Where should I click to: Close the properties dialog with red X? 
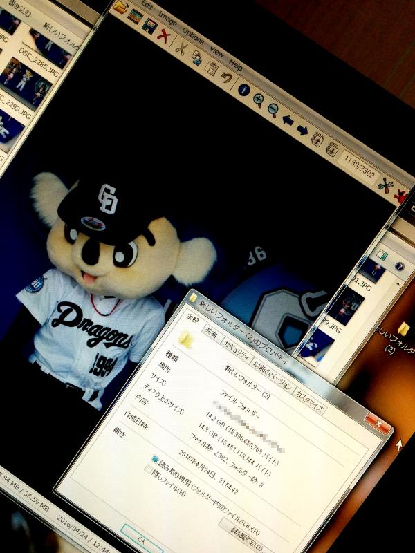point(378,423)
